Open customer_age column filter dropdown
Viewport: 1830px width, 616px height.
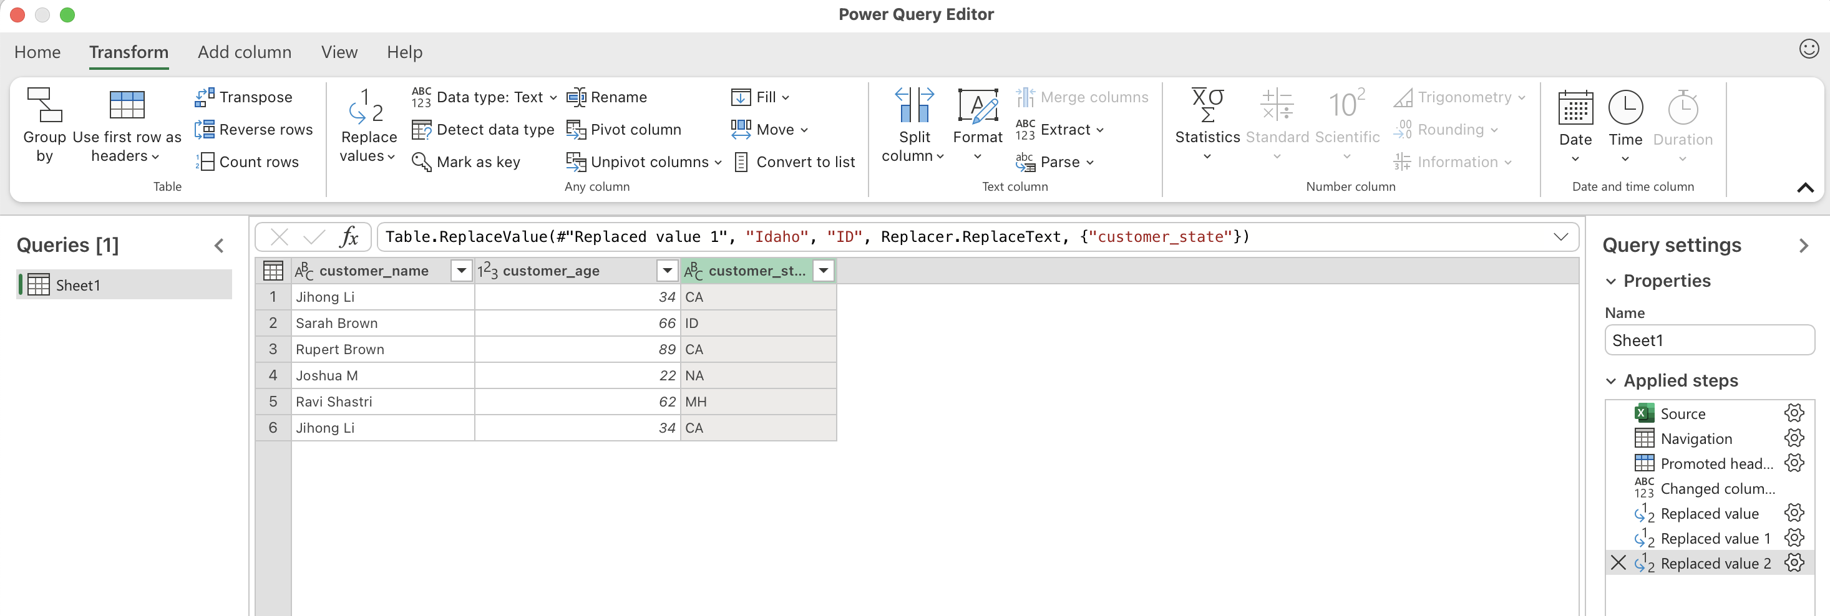pyautogui.click(x=666, y=271)
